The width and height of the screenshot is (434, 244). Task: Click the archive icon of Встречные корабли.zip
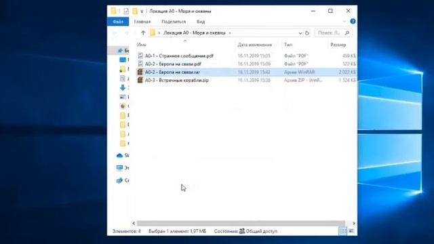[140, 80]
